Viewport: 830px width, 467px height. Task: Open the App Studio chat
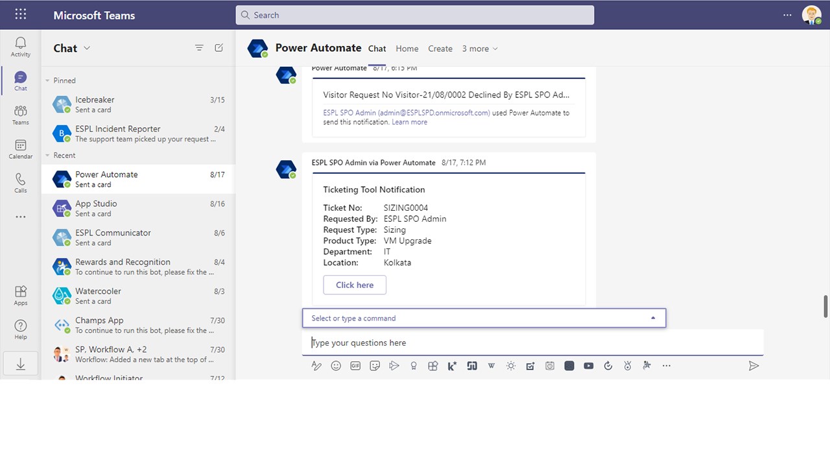[138, 208]
